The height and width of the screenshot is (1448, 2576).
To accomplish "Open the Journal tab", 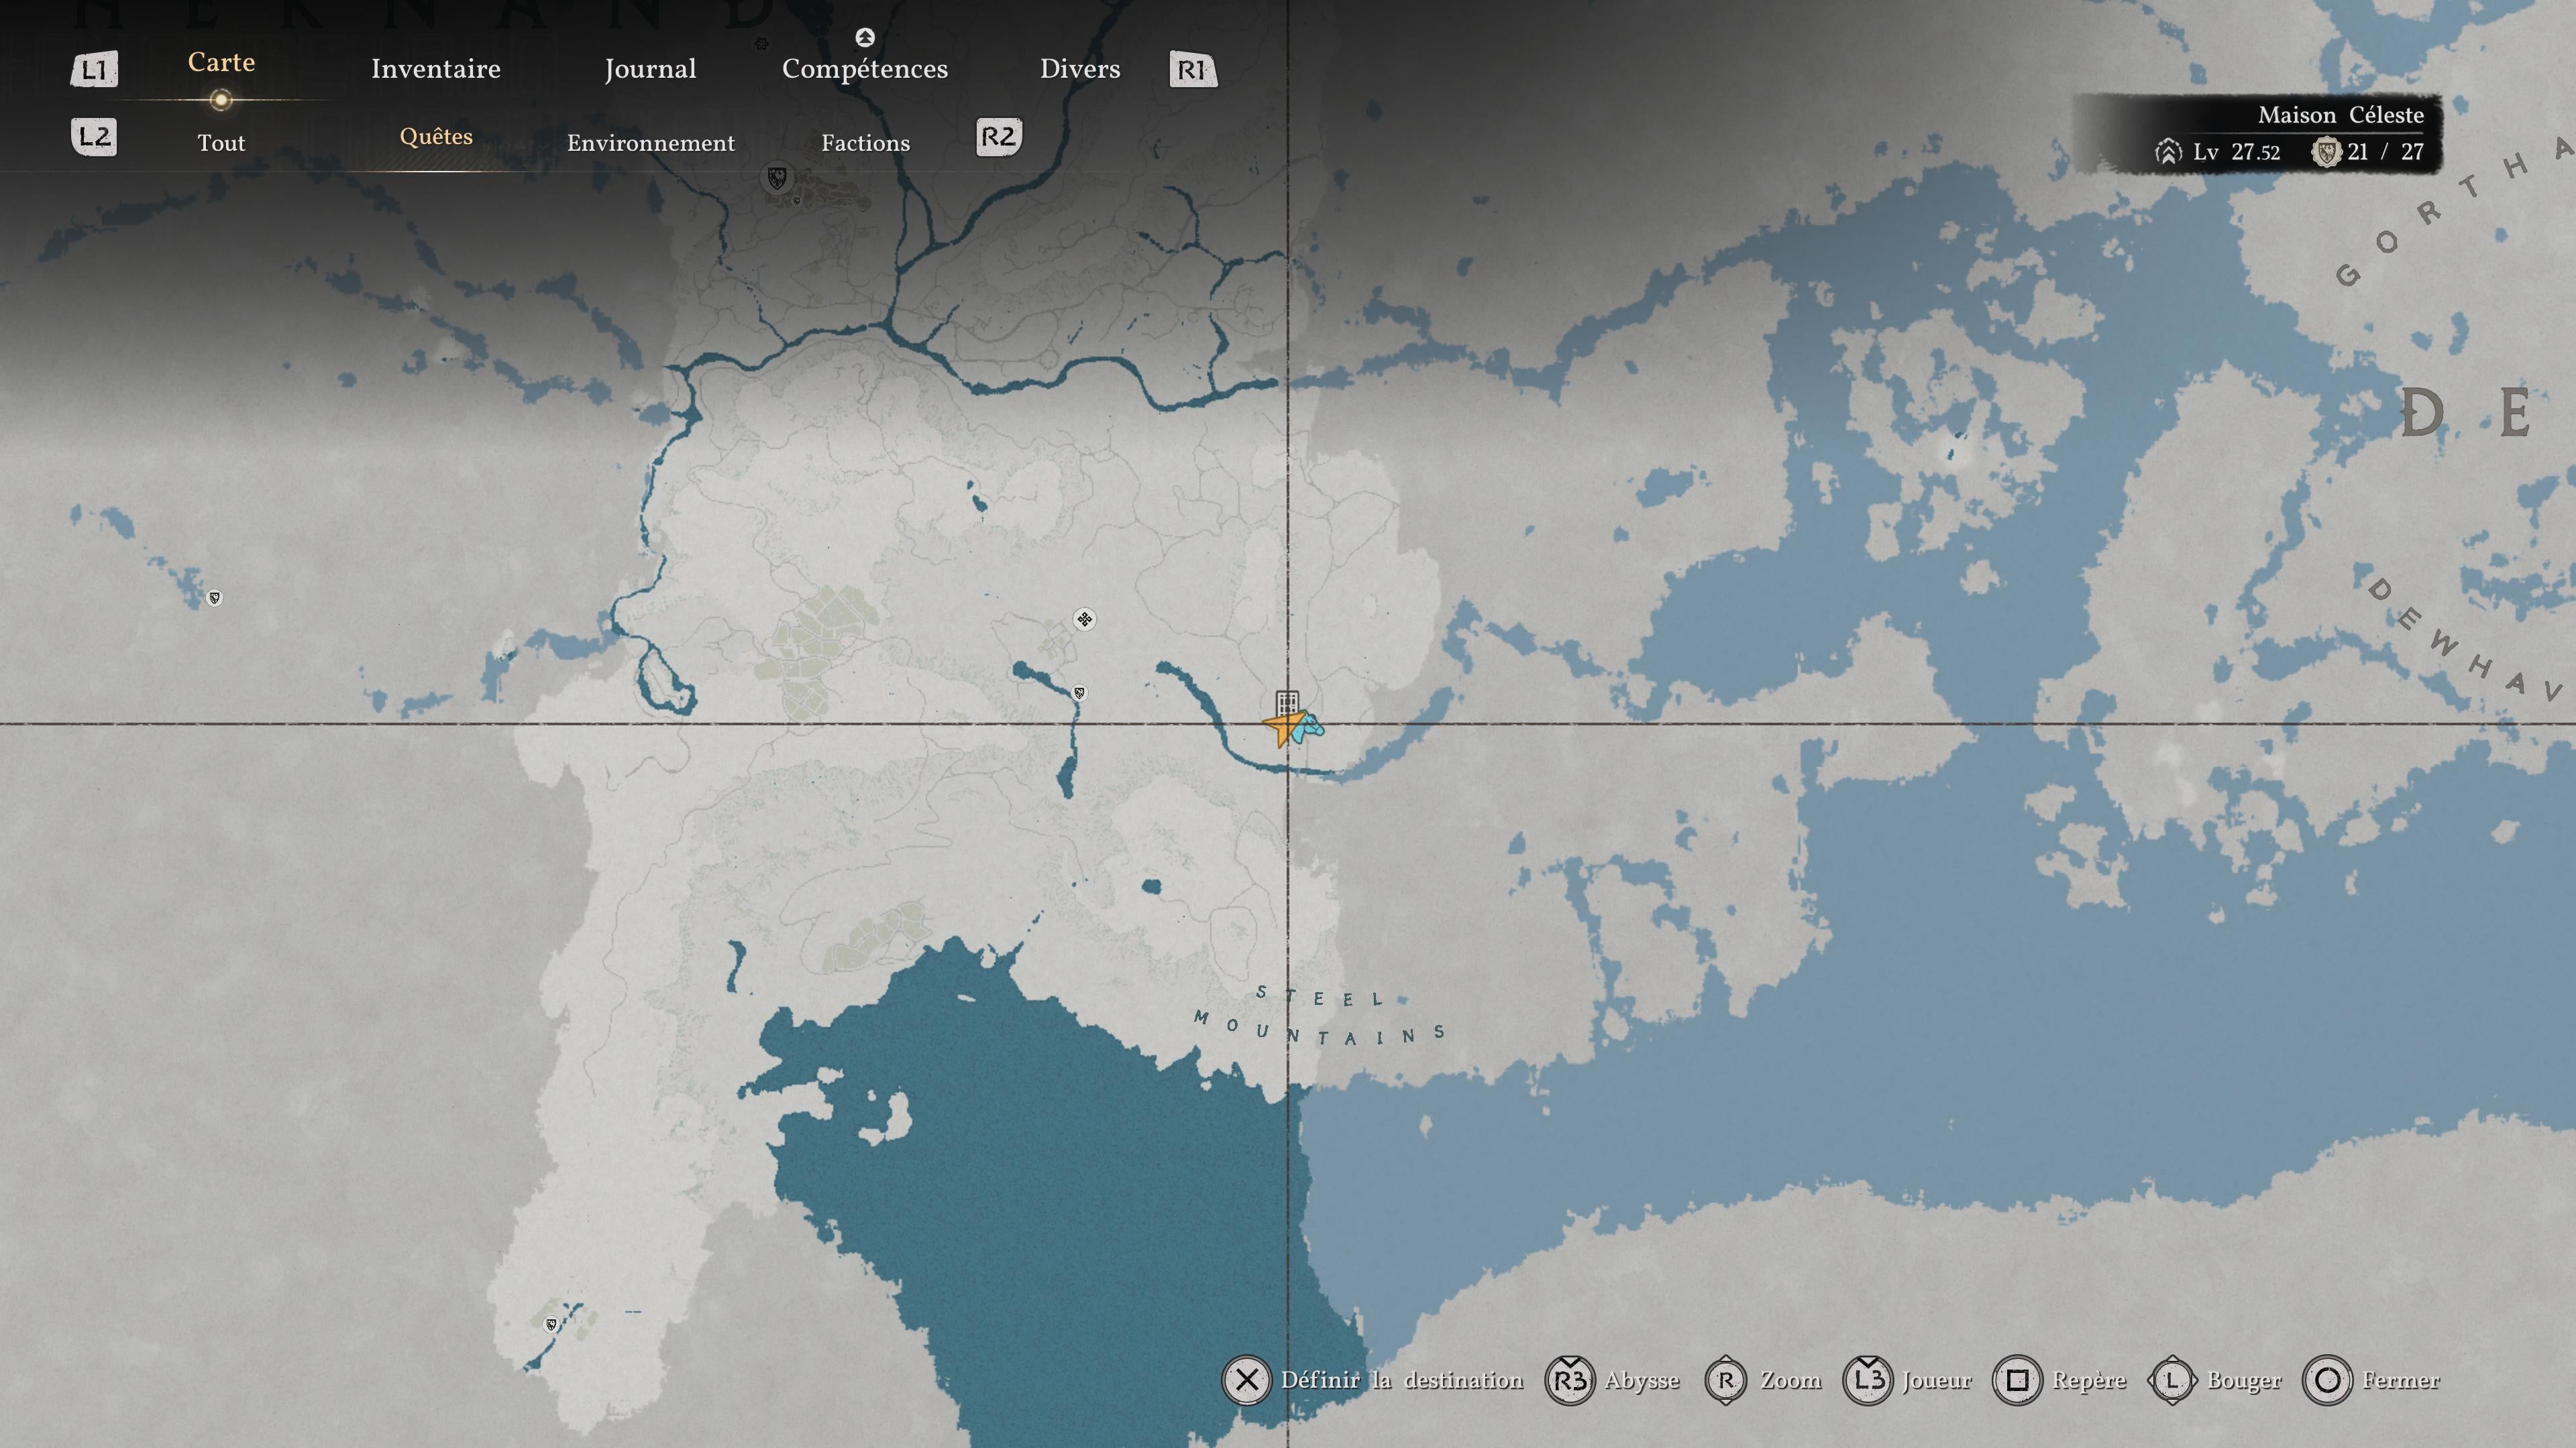I will (x=650, y=69).
